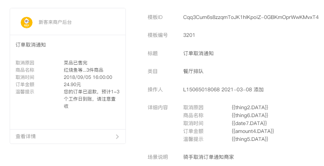Screen dimensions: 324x166
Task: Select the 订单取消通知 card heading
Action: click(x=31, y=45)
